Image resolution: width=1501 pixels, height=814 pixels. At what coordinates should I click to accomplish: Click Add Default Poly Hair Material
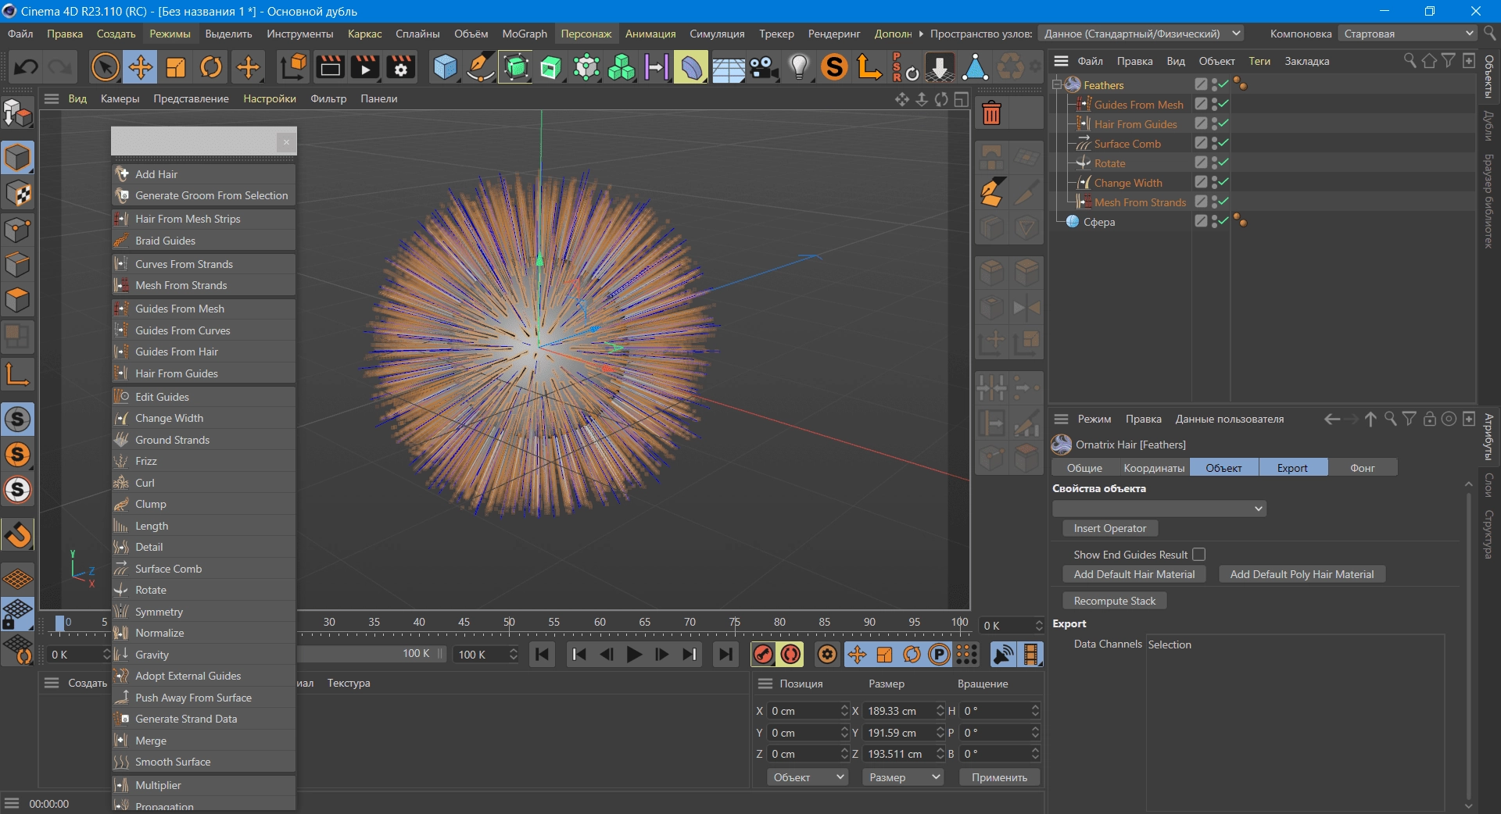click(1302, 574)
